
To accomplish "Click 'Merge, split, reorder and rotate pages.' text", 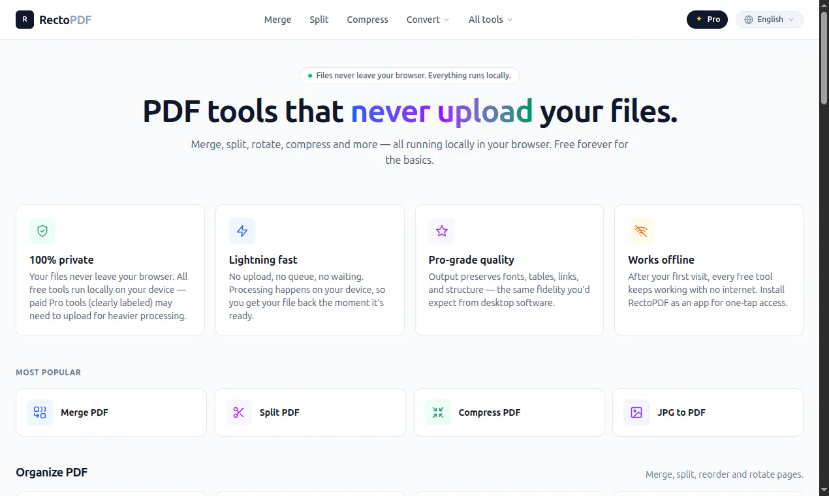I will pos(725,474).
